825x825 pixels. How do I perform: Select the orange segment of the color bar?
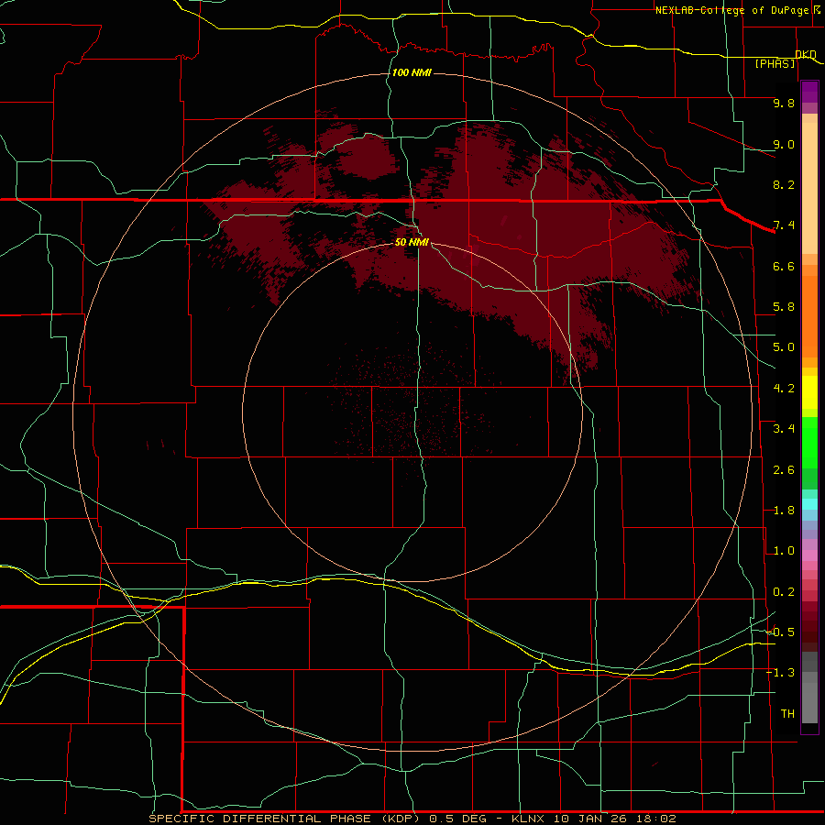click(x=809, y=315)
